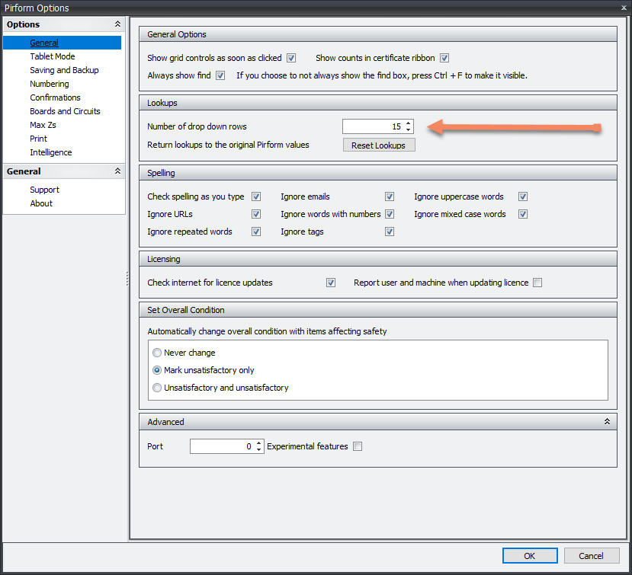Disable Check spelling as you type

[x=256, y=196]
